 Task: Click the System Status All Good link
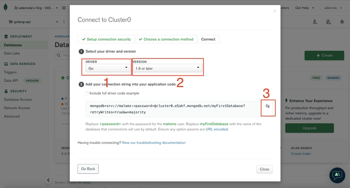point(84,182)
